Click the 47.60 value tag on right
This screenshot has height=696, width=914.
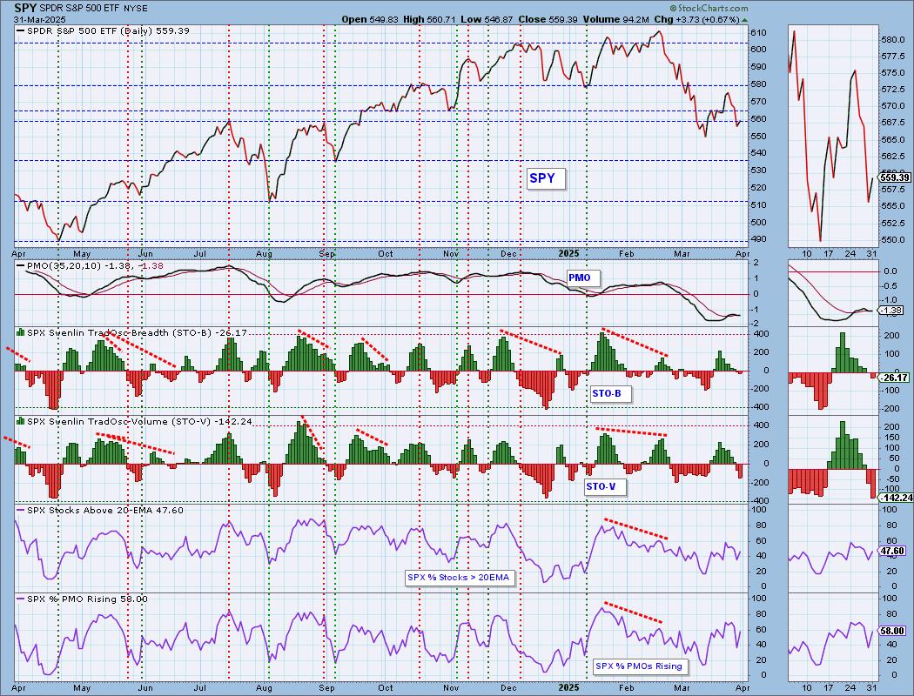pyautogui.click(x=893, y=551)
